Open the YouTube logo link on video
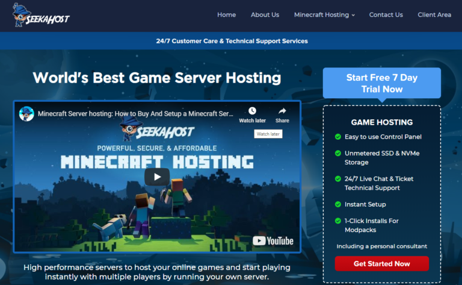The height and width of the screenshot is (285, 462). pyautogui.click(x=273, y=240)
